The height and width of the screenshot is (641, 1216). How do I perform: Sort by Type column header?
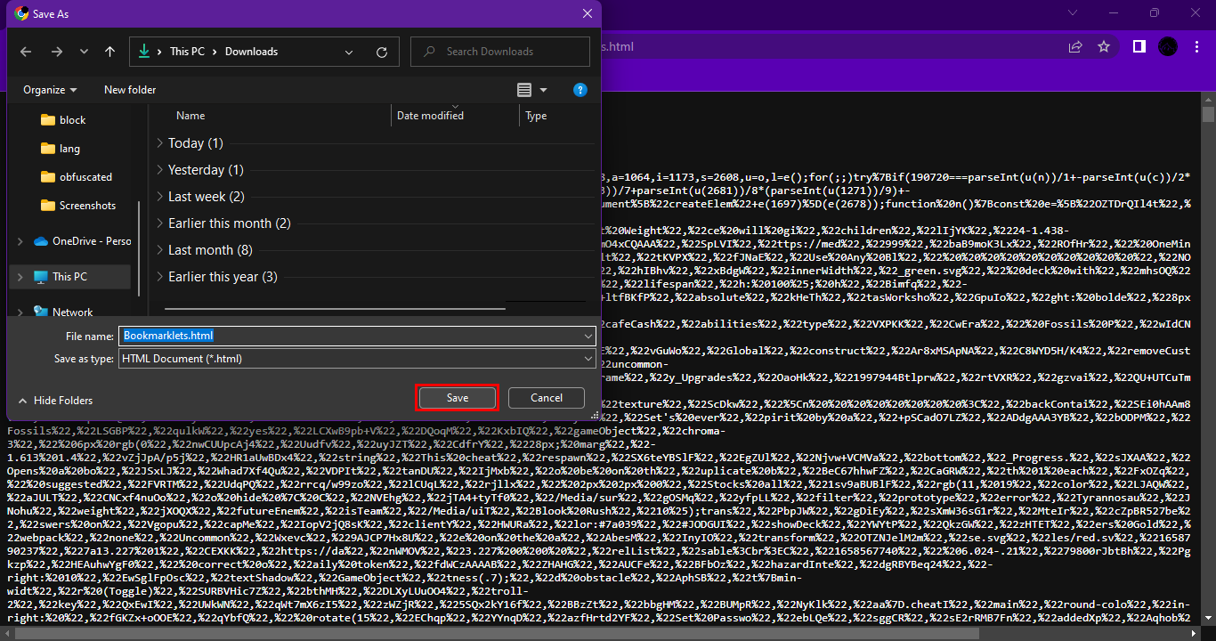(536, 116)
